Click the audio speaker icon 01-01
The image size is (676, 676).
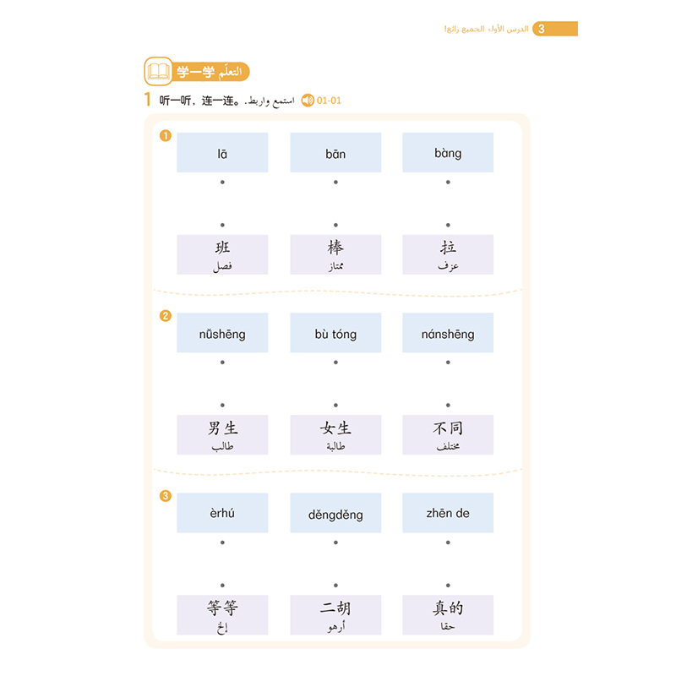pos(308,101)
